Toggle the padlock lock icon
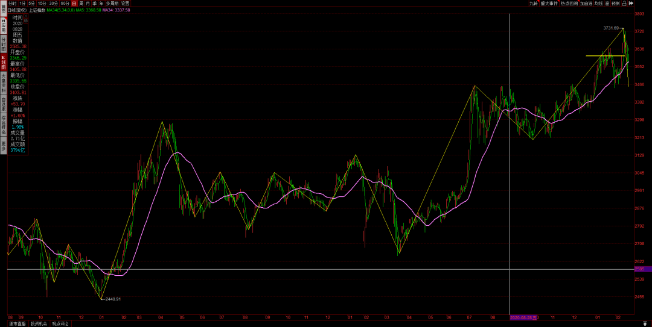Viewport: 652px width, 327px height. tap(625, 4)
